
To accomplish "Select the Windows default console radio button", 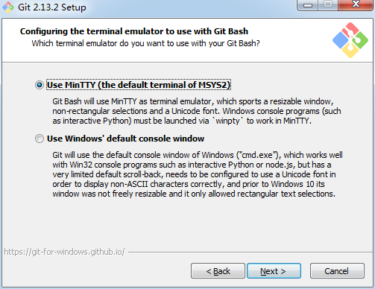I will click(40, 139).
